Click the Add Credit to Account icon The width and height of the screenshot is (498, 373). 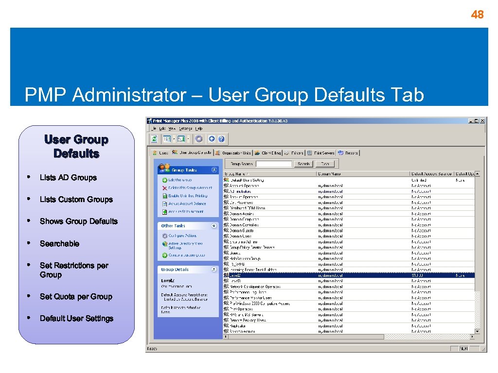coord(164,211)
